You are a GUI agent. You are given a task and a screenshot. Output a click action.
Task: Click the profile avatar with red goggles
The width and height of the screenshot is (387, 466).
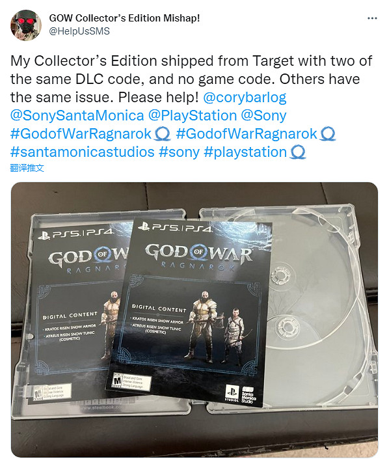[26, 25]
